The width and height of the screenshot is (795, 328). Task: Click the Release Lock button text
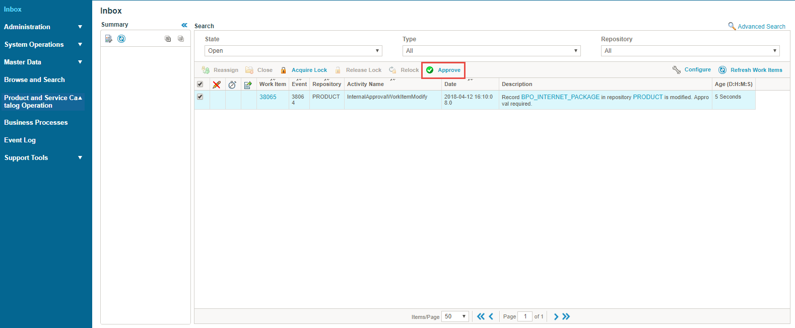coord(364,70)
